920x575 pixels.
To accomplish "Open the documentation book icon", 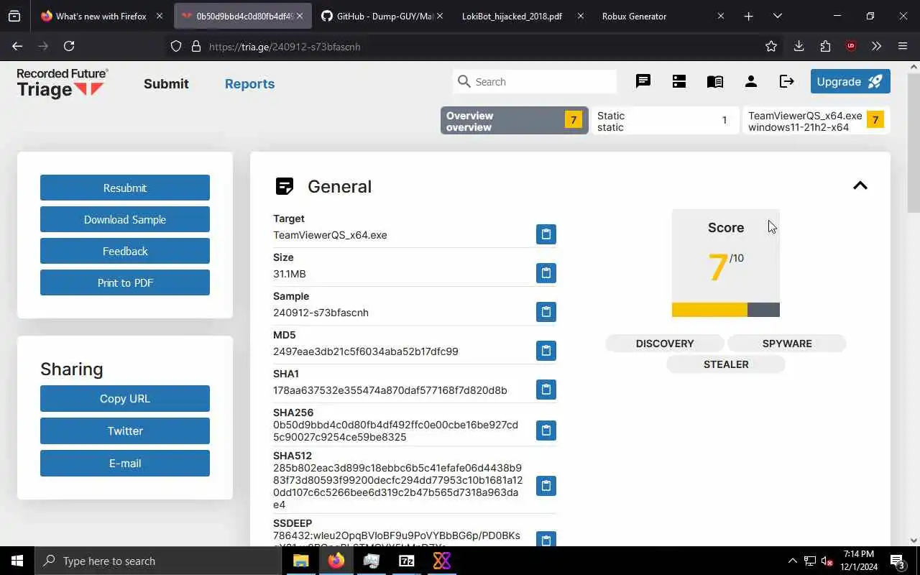I will (715, 81).
